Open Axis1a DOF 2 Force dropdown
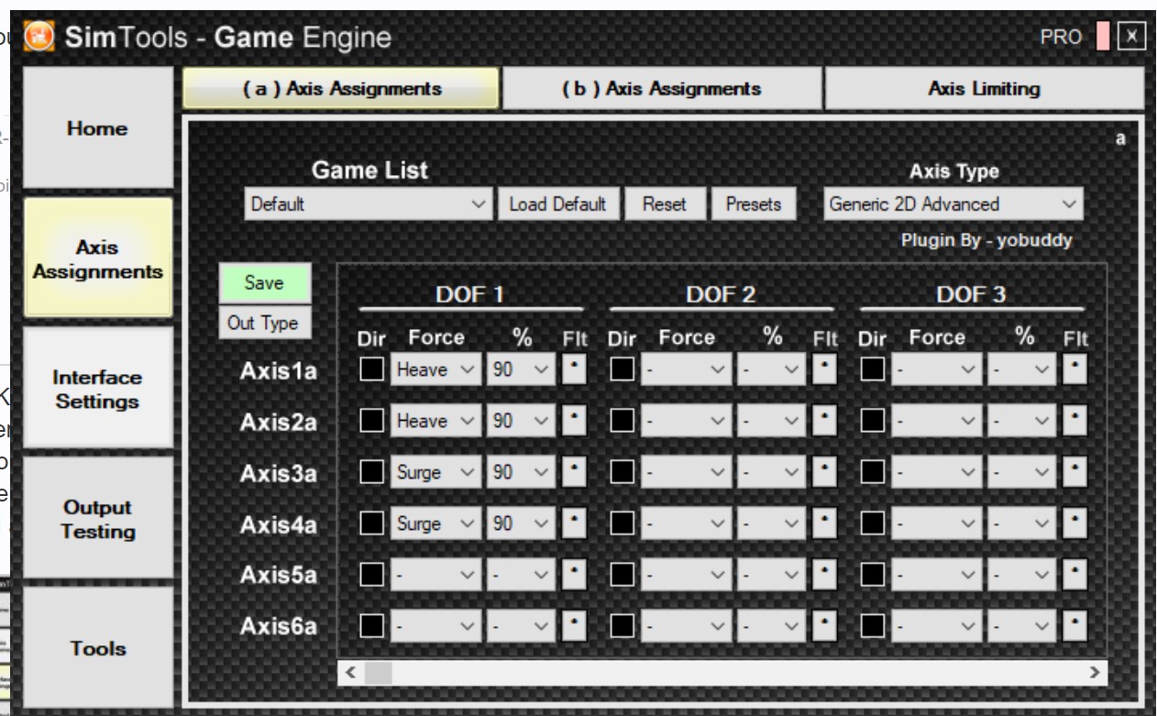The width and height of the screenshot is (1157, 716). pyautogui.click(x=687, y=369)
